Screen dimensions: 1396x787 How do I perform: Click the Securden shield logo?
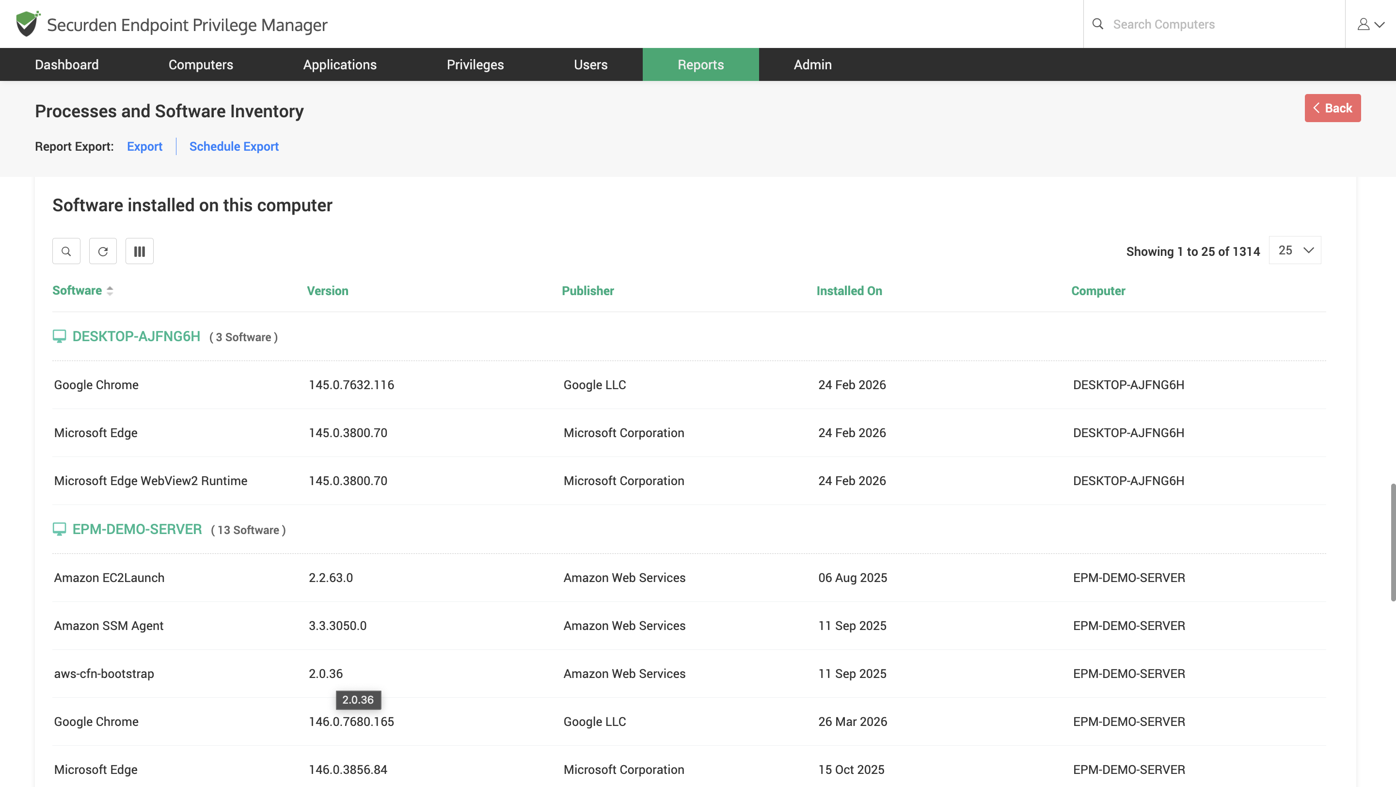pos(28,24)
